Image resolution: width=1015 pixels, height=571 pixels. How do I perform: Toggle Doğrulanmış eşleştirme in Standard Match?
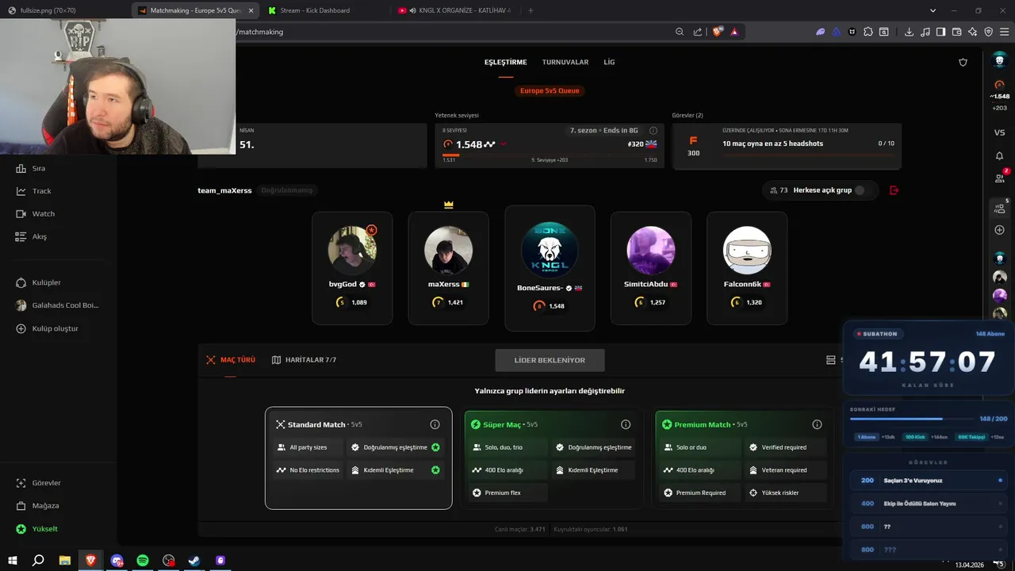point(435,447)
